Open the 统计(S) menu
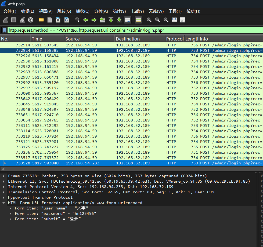Viewport: 263px width, 247px height. (119, 11)
